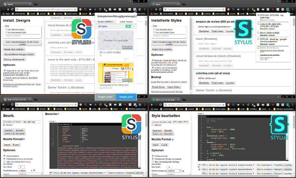
Task: Click Deaktivieren for amazon.de review style
Action: coord(218,32)
